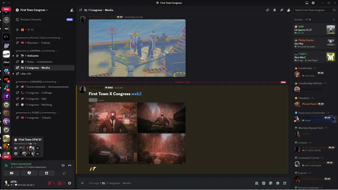
Task: Start an activity from voice panel
Action: (46, 173)
